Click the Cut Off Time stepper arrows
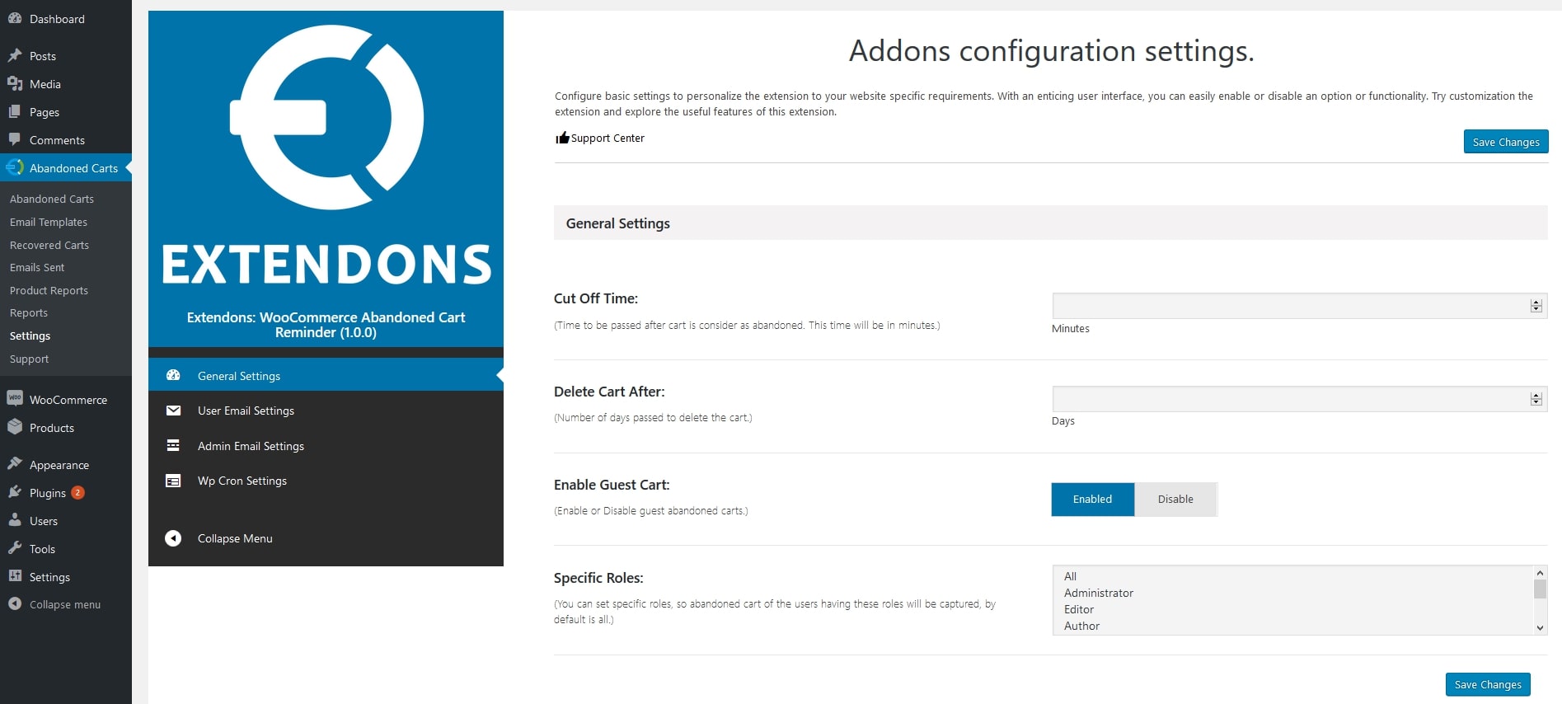1562x704 pixels. click(x=1536, y=306)
